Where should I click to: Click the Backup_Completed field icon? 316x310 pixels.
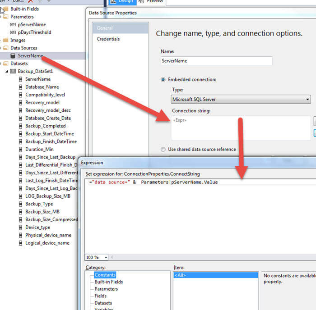tap(20, 126)
